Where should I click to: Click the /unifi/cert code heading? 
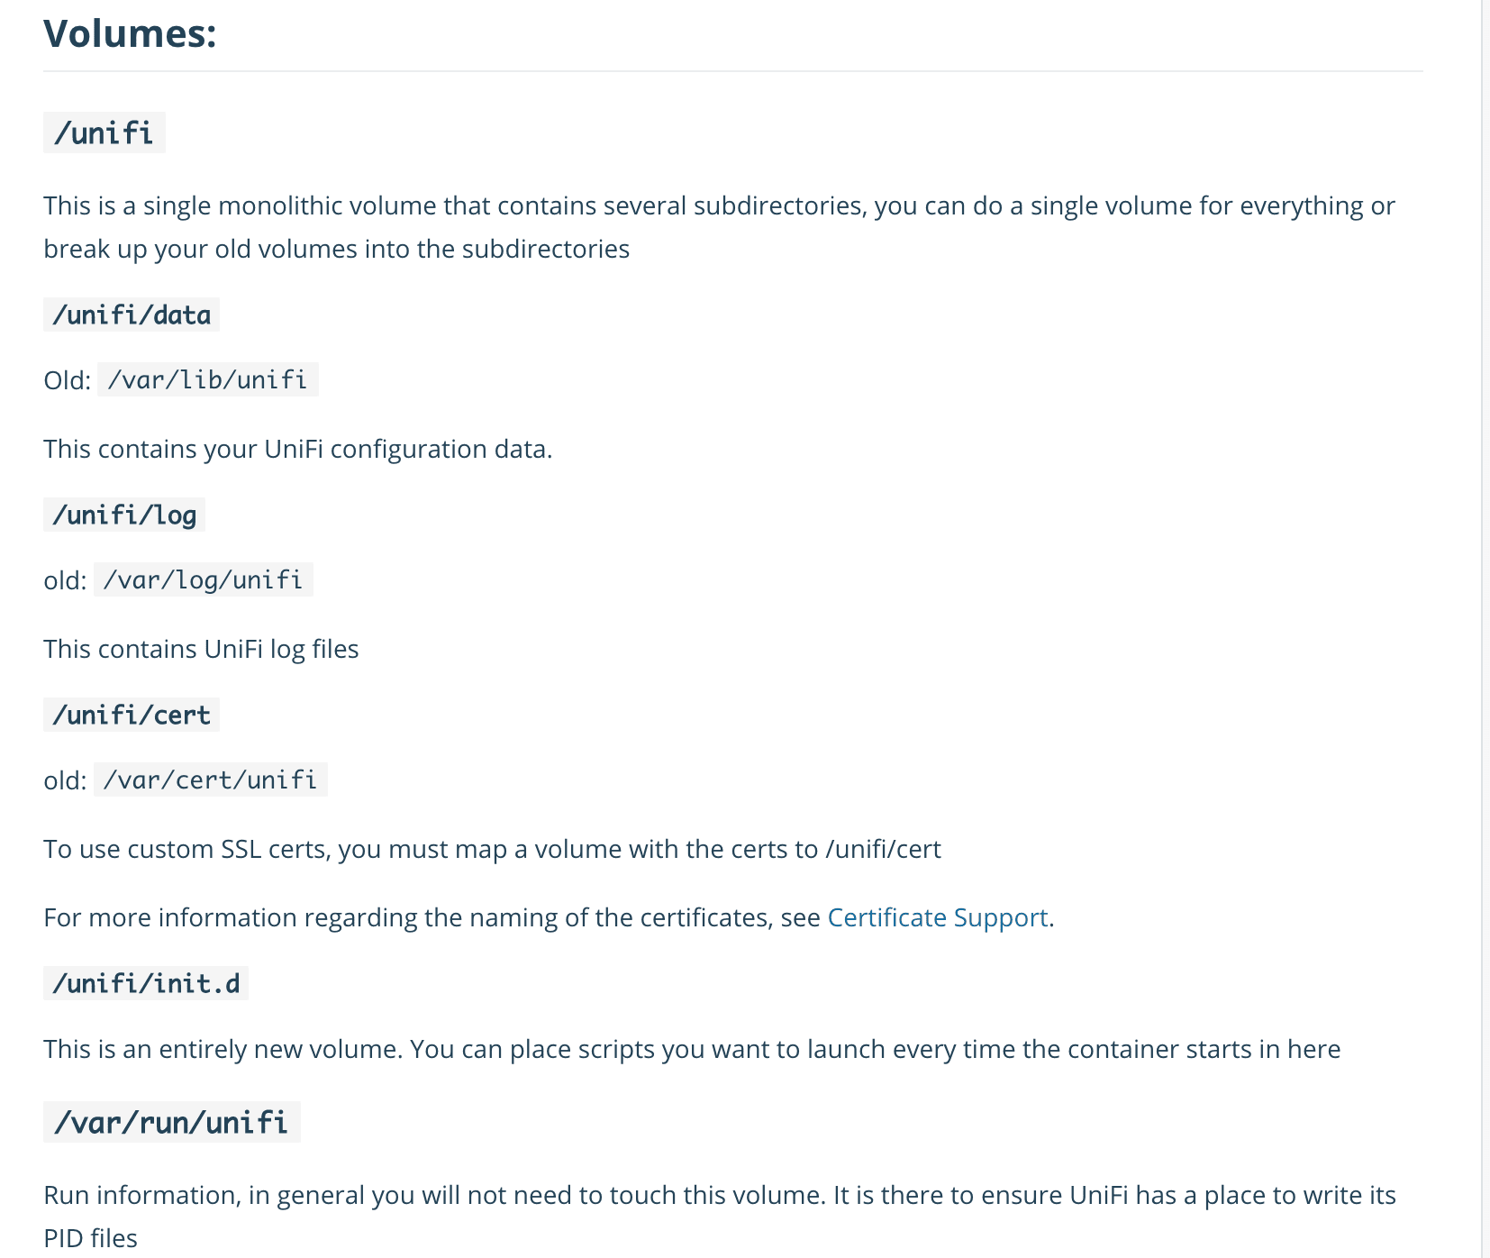click(x=132, y=715)
